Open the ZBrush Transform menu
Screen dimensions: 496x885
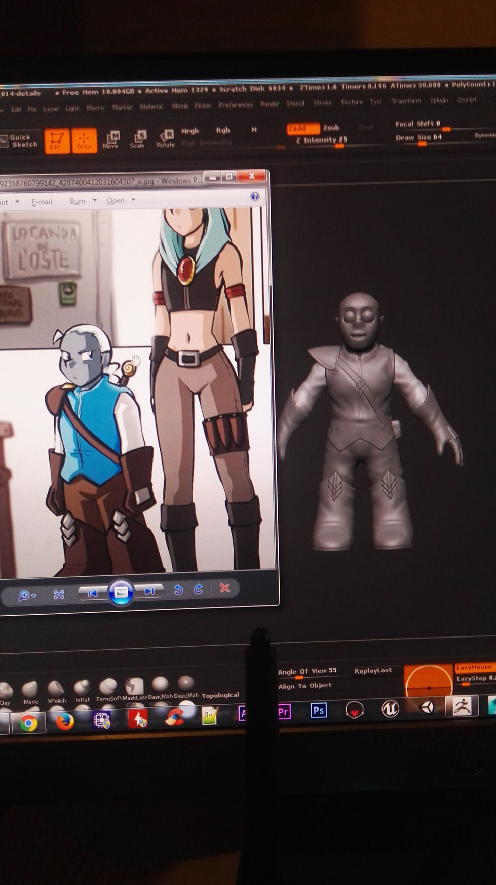click(406, 101)
